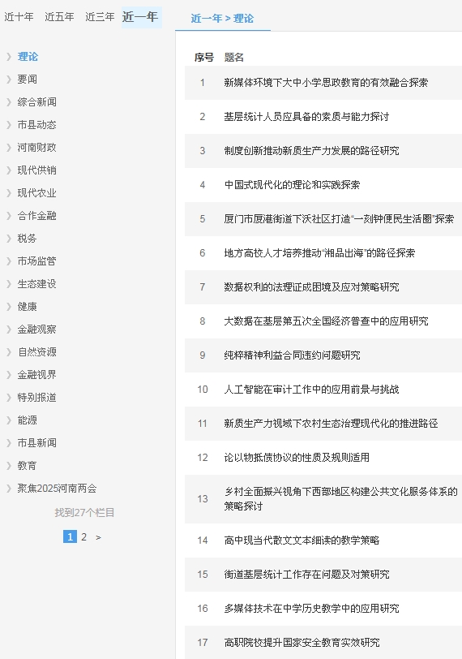Viewport: 462px width, 659px height.
Task: Open the 市县动态 column
Action: pyautogui.click(x=37, y=124)
